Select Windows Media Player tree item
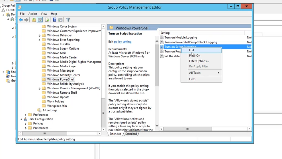Image resolution: width=282 pixels, height=159 pixels. (x=62, y=66)
